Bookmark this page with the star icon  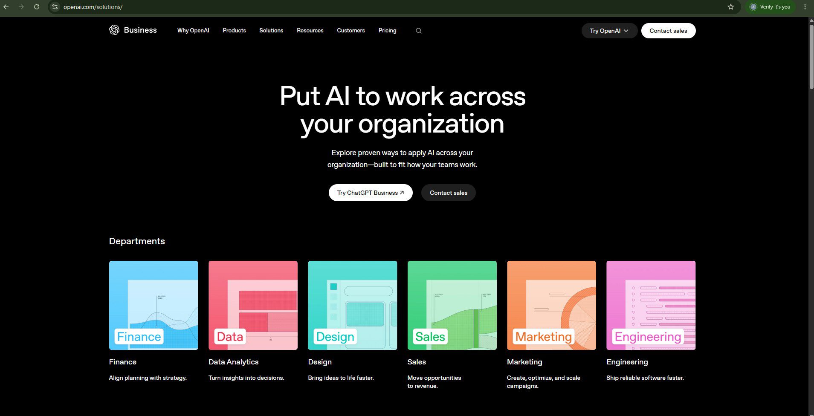pos(731,7)
